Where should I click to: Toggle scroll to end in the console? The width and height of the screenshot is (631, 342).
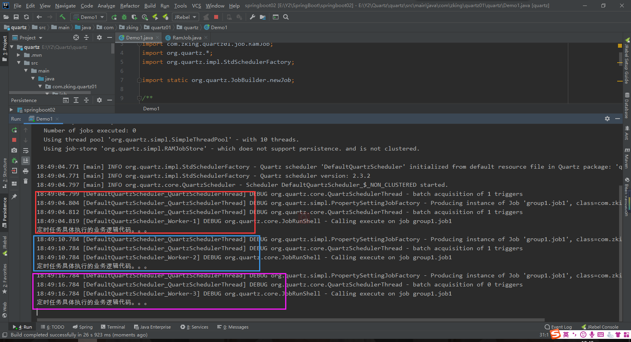[x=26, y=160]
